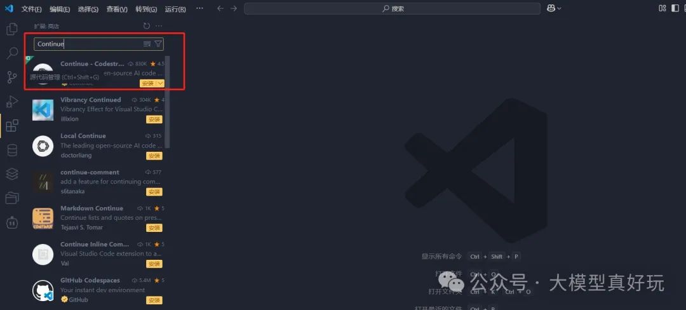Open the 转到(G) menu
686x310 pixels.
click(x=146, y=9)
